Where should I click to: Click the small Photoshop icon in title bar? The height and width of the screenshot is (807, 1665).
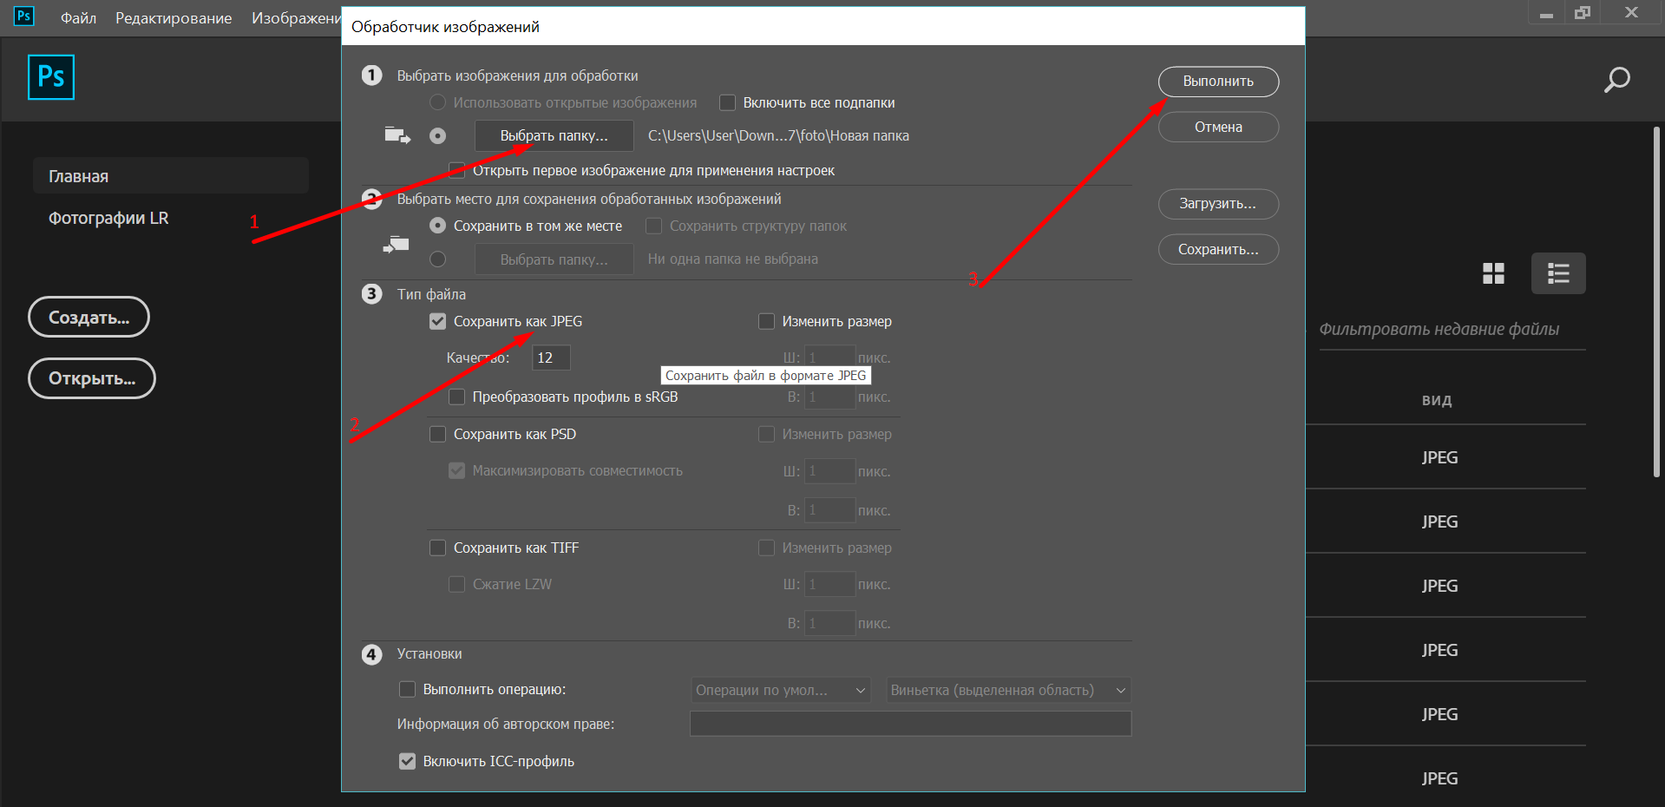click(24, 16)
